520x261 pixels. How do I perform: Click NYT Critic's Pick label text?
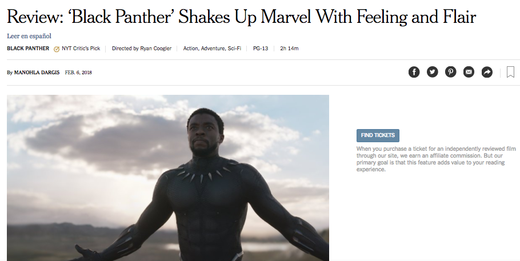pos(81,49)
